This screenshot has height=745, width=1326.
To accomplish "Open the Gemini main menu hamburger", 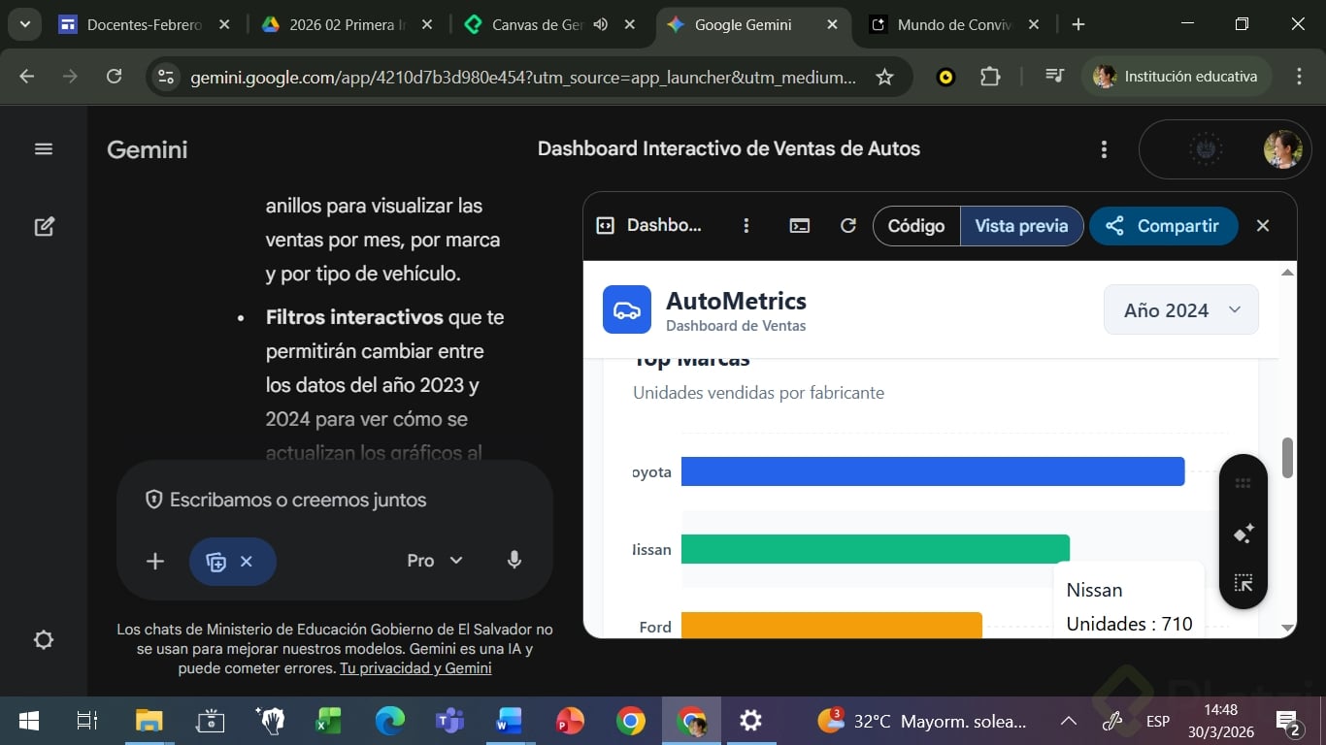I will (44, 149).
